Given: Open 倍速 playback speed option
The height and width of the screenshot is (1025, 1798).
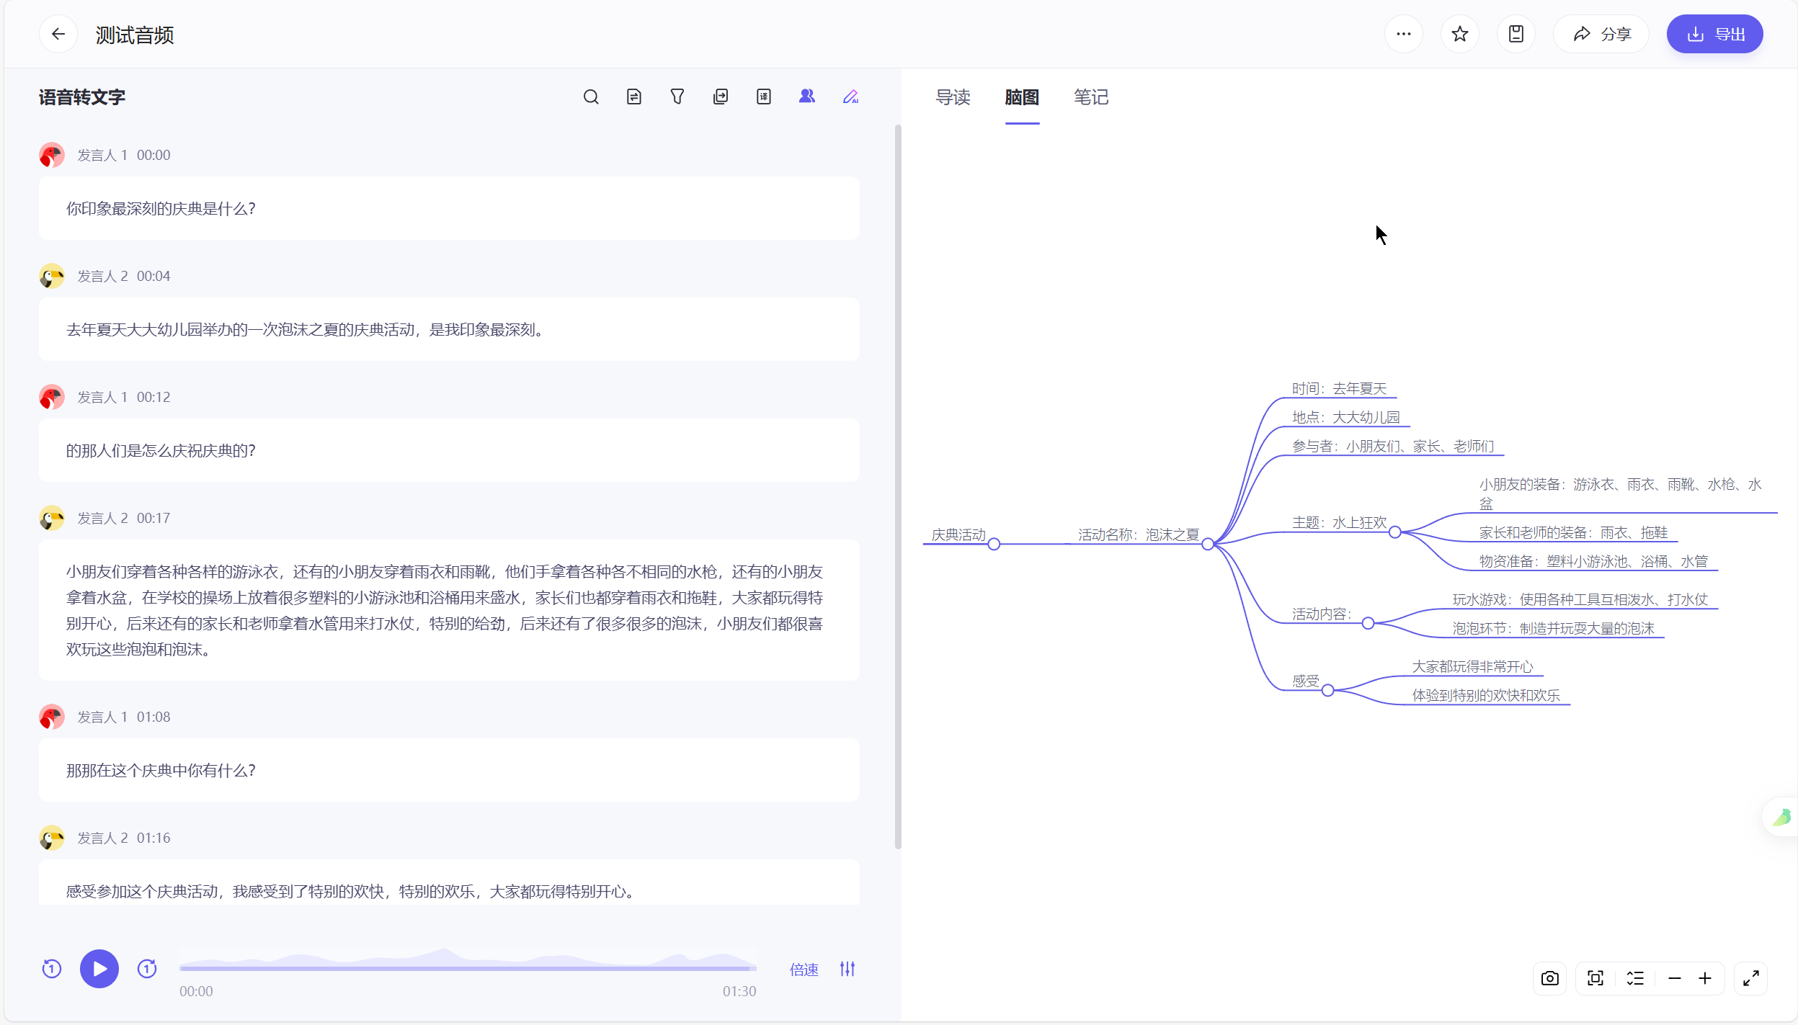Looking at the screenshot, I should click(x=804, y=970).
